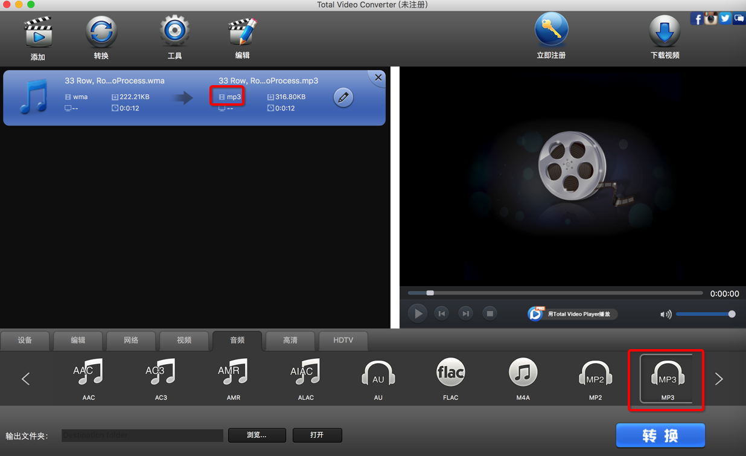746x456 pixels.
Task: Click the blue 转换 convert button
Action: tap(660, 435)
